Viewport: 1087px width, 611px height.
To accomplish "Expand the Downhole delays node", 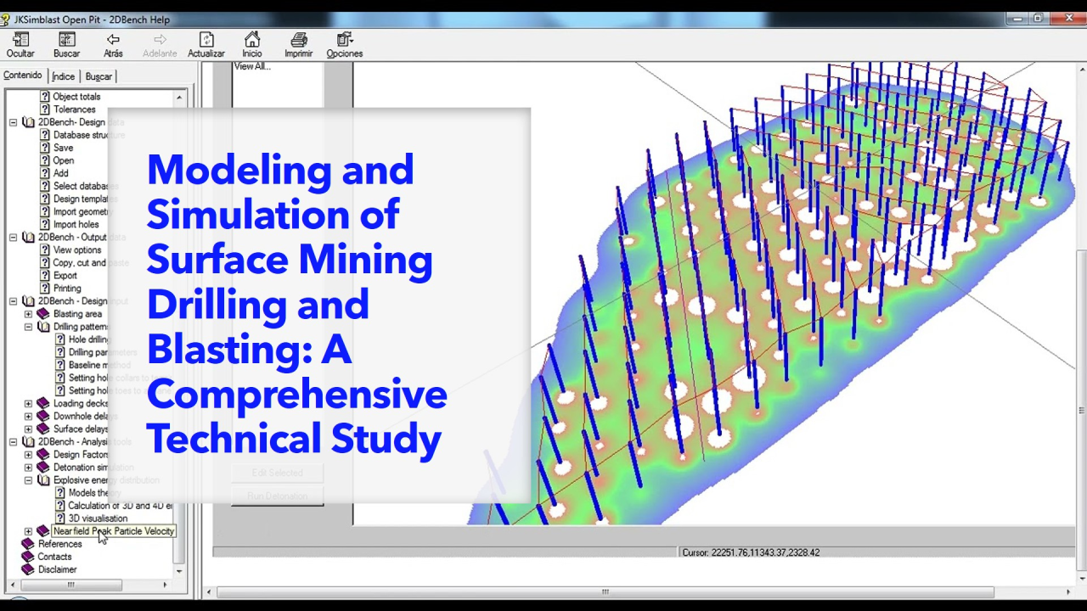I will click(x=28, y=417).
